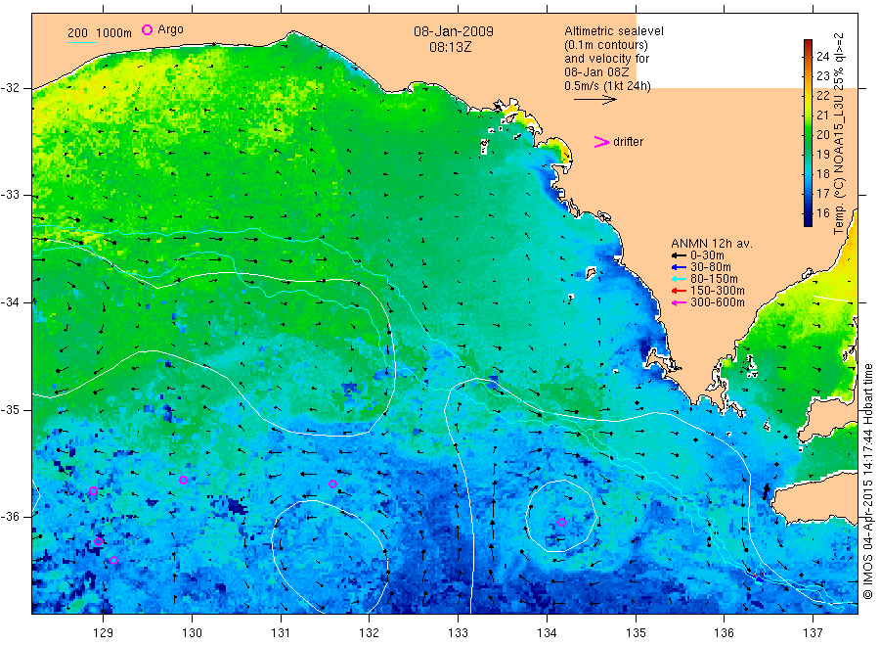Click the '200 1000m' isobath label
The height and width of the screenshot is (646, 880).
click(x=100, y=33)
